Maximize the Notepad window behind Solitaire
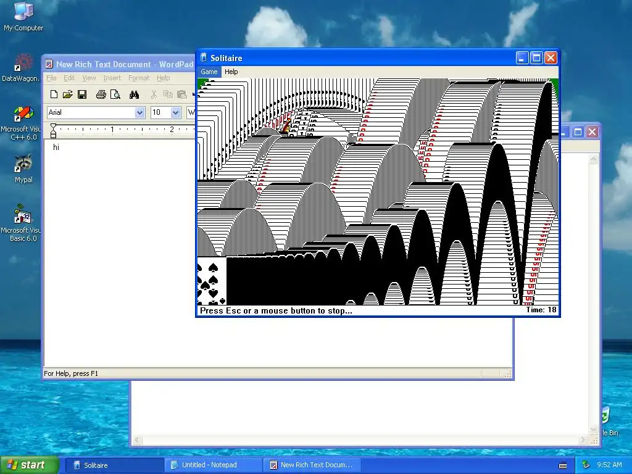Screen dimensions: 632x474 click(x=578, y=132)
